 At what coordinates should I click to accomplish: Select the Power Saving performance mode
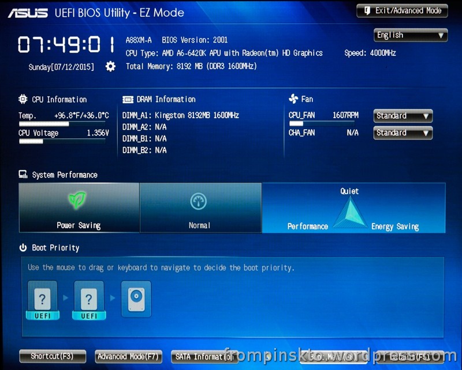point(79,207)
